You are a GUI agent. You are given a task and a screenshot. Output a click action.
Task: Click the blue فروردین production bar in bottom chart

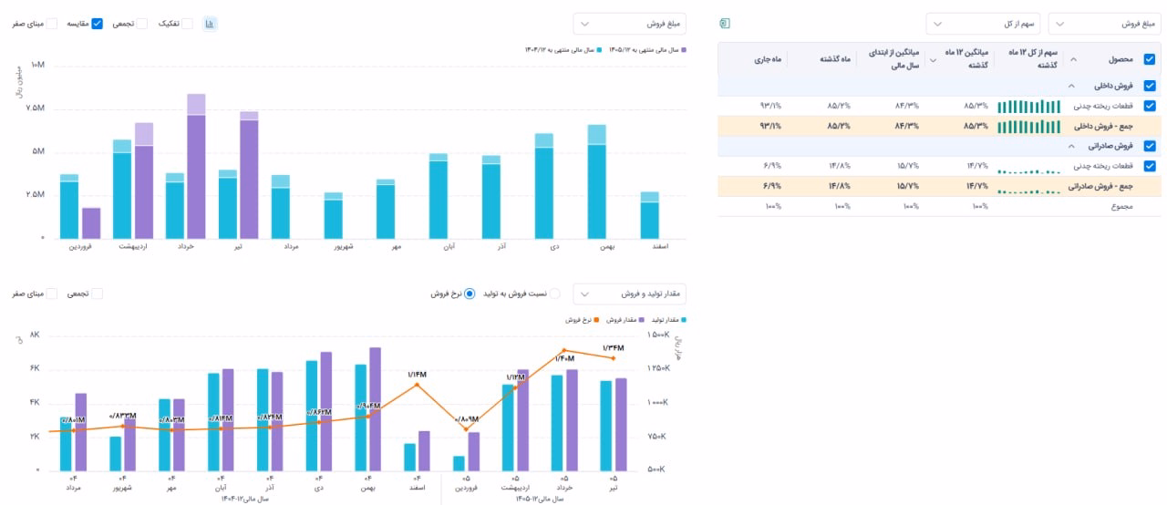pos(460,463)
